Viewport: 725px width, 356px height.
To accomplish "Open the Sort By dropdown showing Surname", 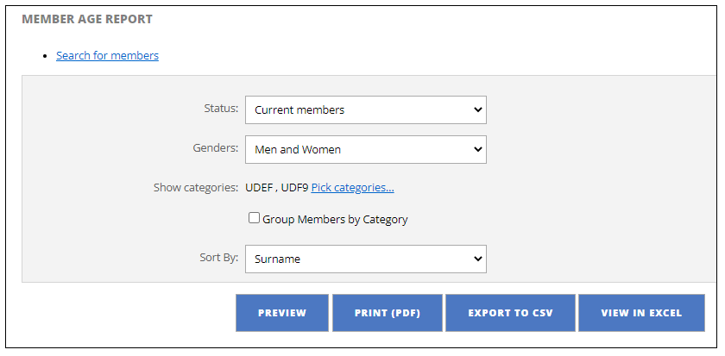I will (365, 259).
